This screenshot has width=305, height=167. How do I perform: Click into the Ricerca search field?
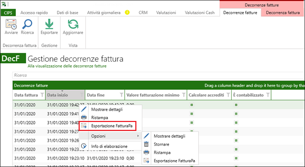158,75
